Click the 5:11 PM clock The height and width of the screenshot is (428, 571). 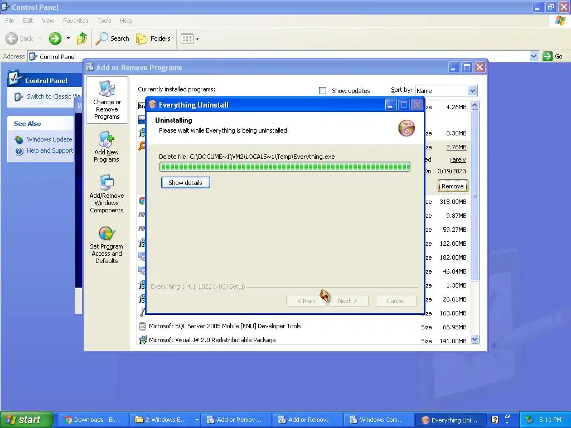(x=550, y=420)
